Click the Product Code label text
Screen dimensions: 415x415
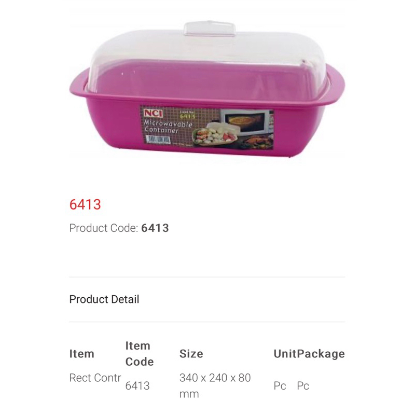(104, 228)
